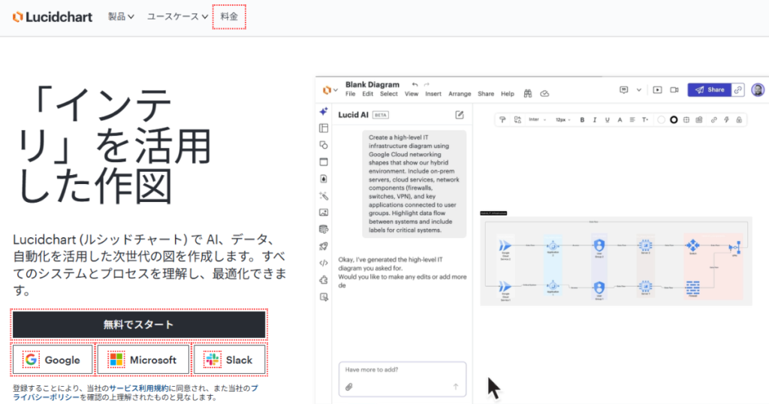Open the Share menu in menu bar
769x404 pixels.
click(x=486, y=94)
